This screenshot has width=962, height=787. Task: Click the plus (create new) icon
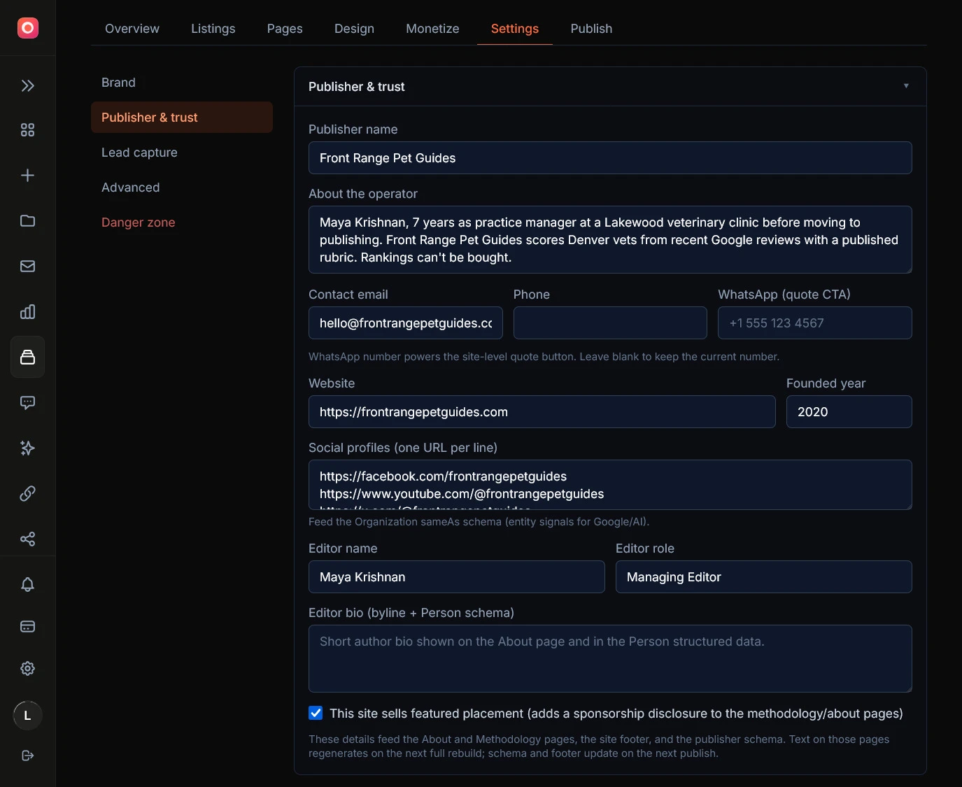27,176
